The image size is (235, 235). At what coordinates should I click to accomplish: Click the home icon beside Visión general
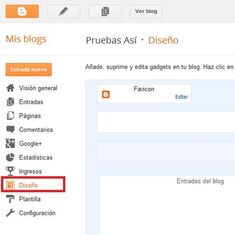[x=10, y=88]
